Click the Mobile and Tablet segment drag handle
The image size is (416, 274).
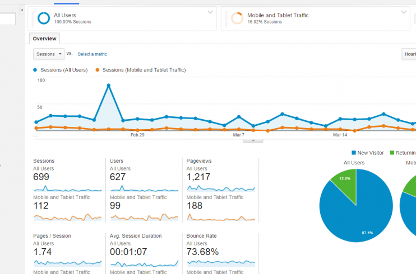[x=226, y=19]
